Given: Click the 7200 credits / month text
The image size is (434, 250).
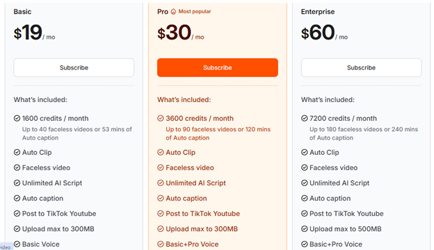Looking at the screenshot, I should 343,118.
